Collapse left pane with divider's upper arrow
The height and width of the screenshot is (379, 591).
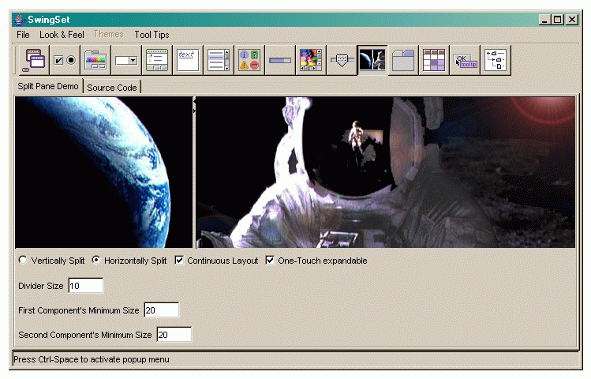pos(194,101)
